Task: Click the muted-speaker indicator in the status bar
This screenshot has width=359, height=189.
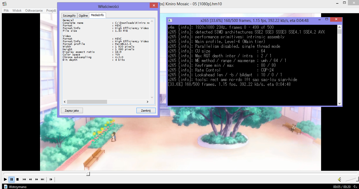Action: pos(355,187)
